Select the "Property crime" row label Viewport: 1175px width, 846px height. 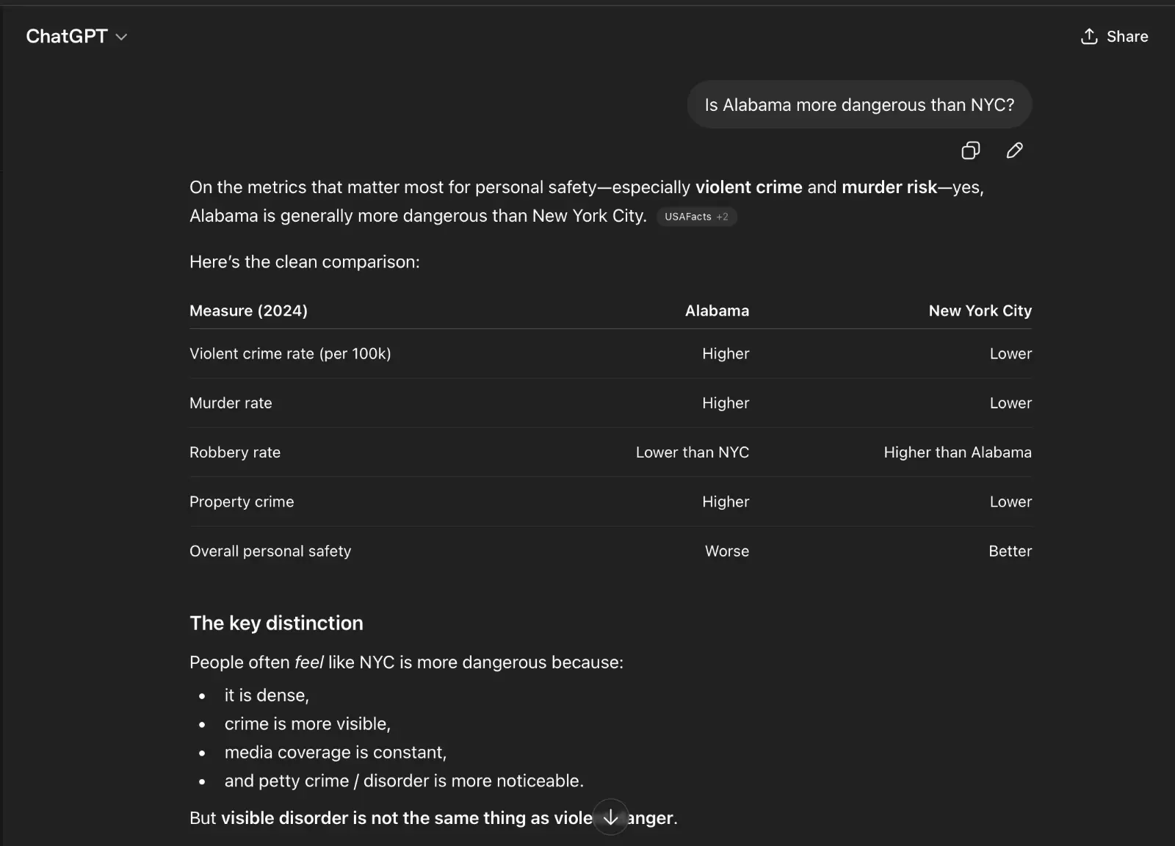coord(242,502)
